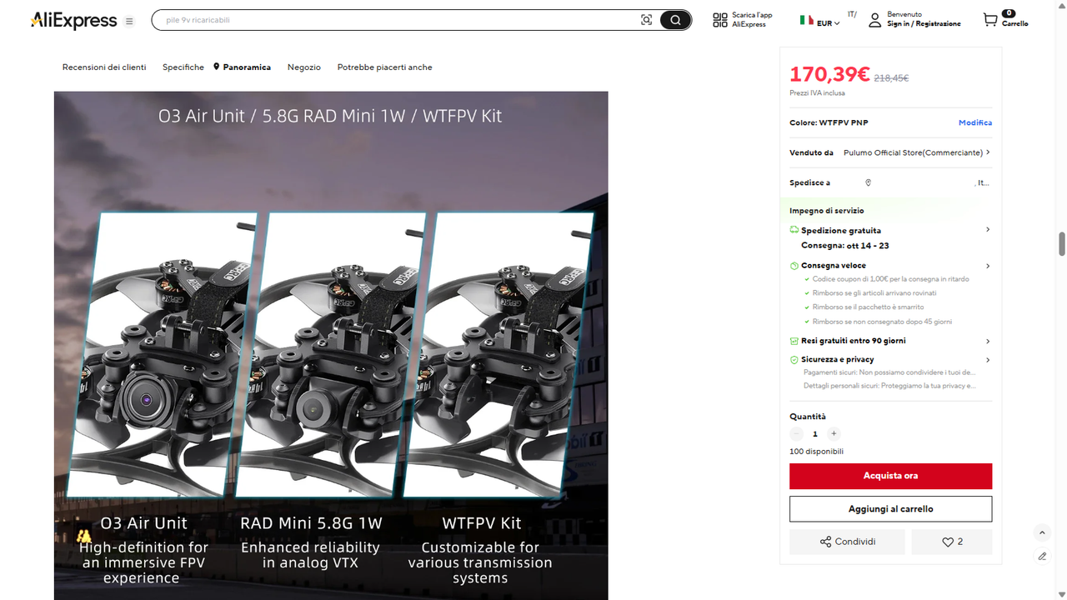1067x600 pixels.
Task: Click the 100 disponibili text
Action: pos(816,452)
